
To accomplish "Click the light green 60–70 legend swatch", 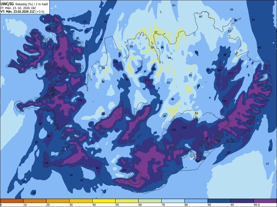I will (x=150, y=201).
